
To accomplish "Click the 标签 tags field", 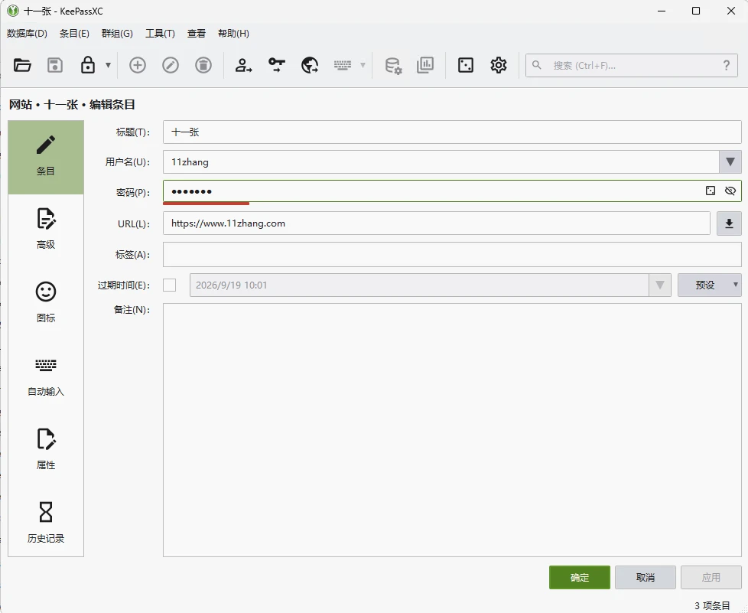I will (x=452, y=255).
